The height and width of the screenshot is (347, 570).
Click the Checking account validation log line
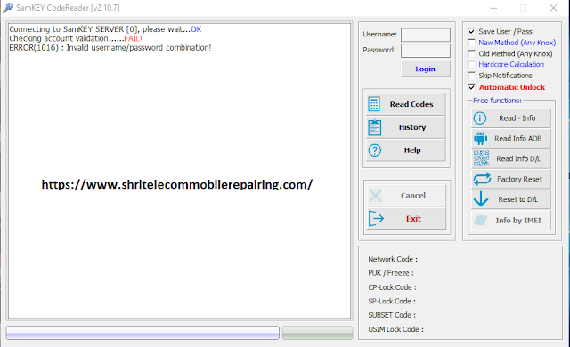pos(76,38)
